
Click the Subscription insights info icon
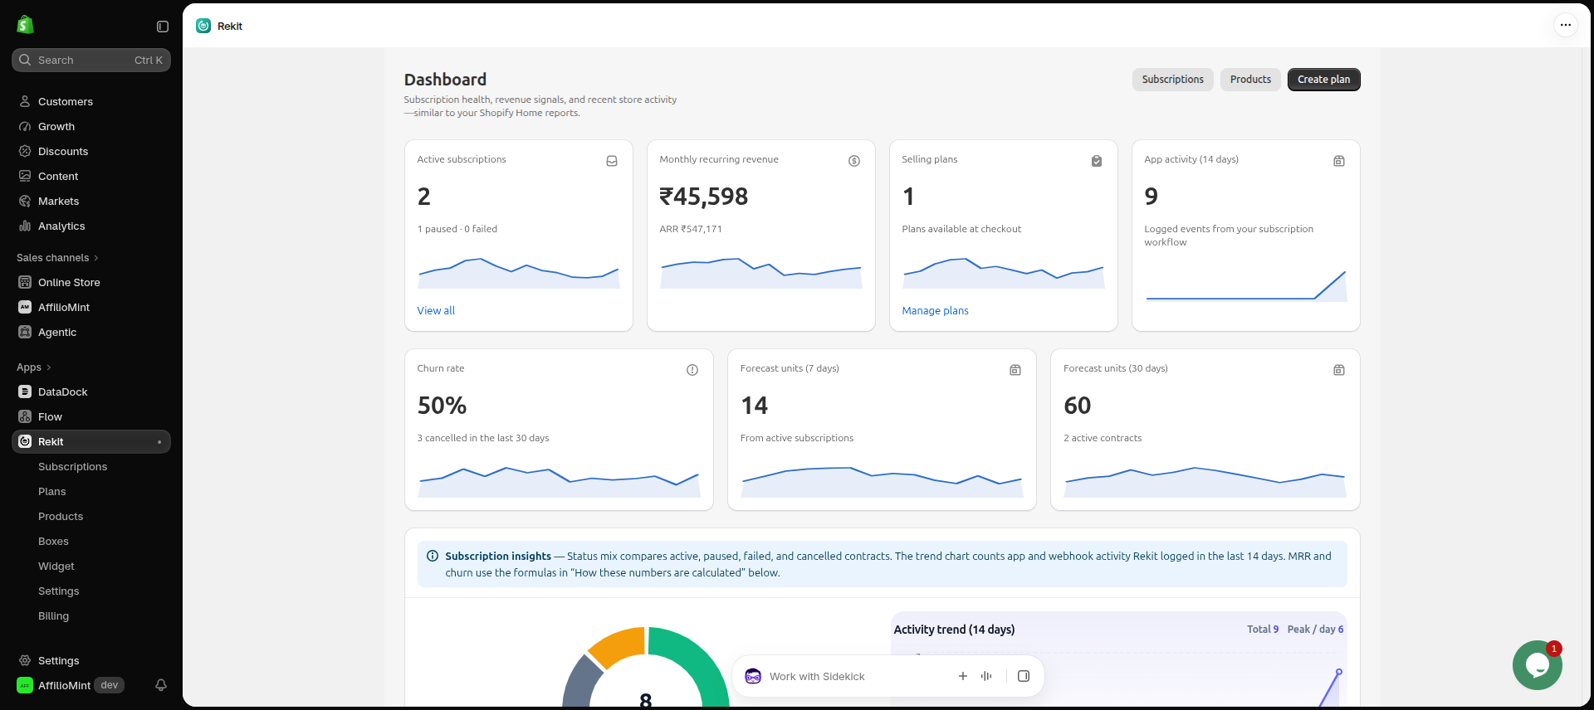point(433,556)
